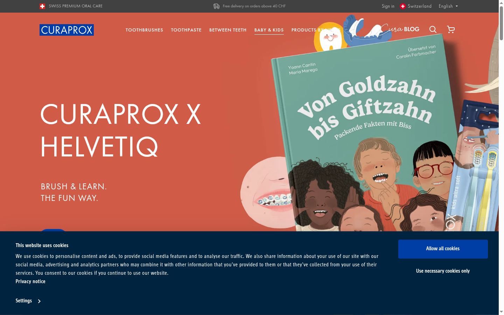This screenshot has width=504, height=315.
Task: Click Sign in
Action: coord(388,6)
